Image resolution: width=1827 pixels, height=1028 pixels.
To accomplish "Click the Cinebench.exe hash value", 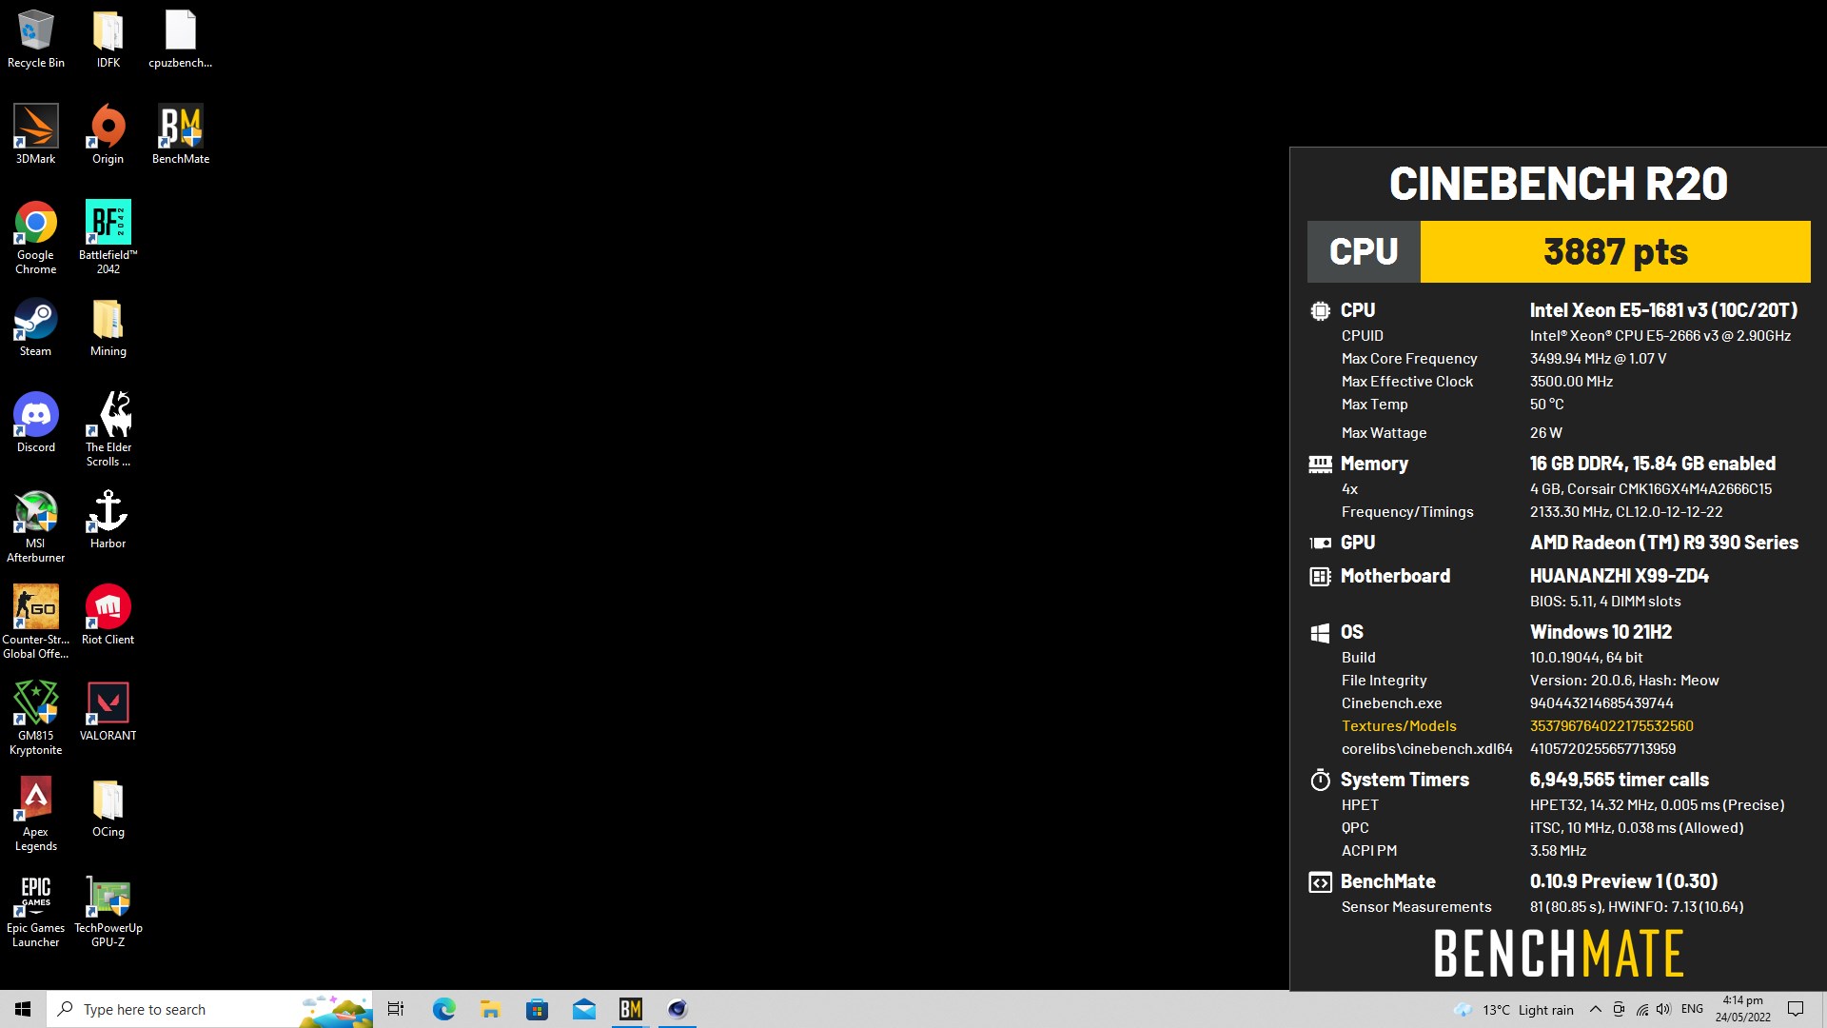I will coord(1601,703).
